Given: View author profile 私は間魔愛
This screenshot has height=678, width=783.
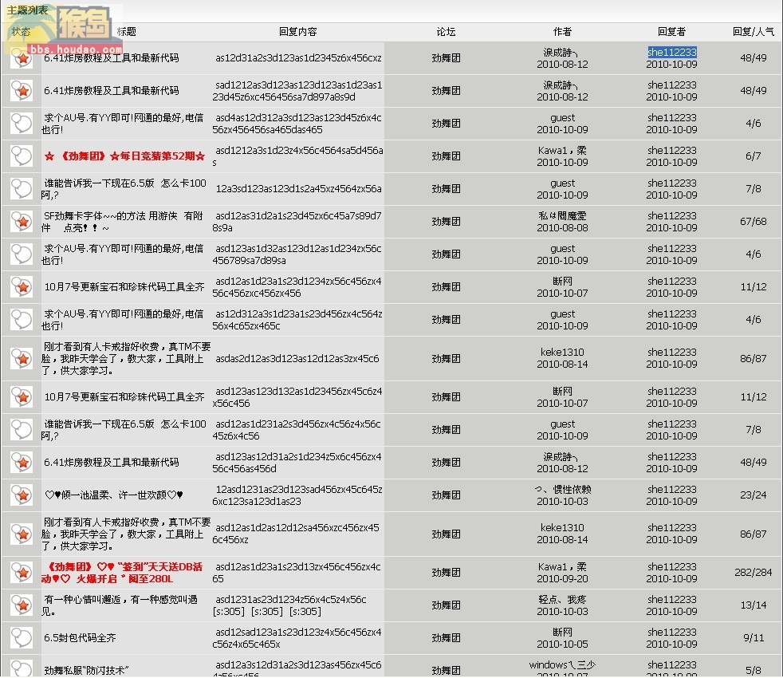Looking at the screenshot, I should point(562,216).
